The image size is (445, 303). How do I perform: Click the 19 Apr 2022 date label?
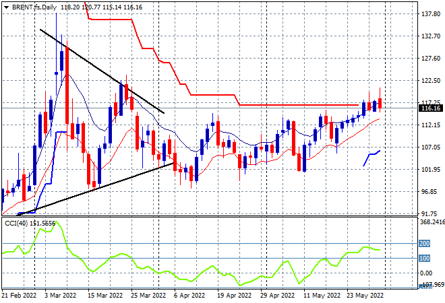234,296
